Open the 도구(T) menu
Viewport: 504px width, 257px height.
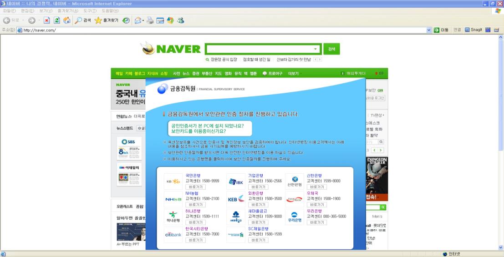point(90,10)
